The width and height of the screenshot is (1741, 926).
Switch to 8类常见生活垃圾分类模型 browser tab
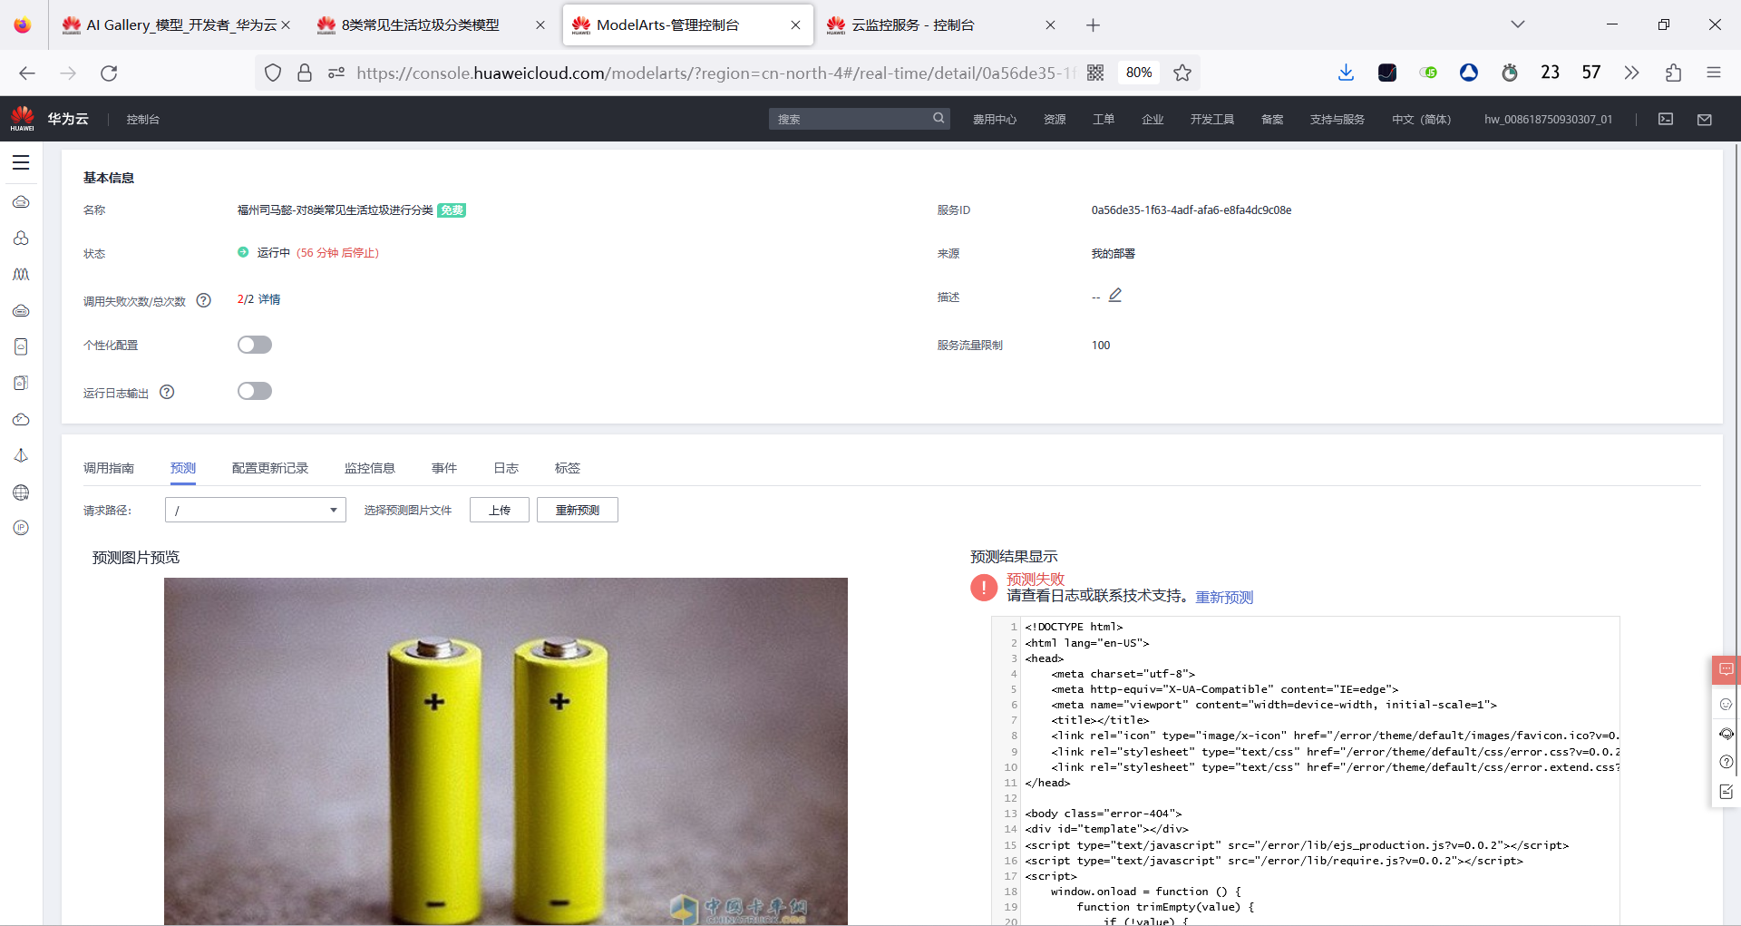(x=431, y=25)
